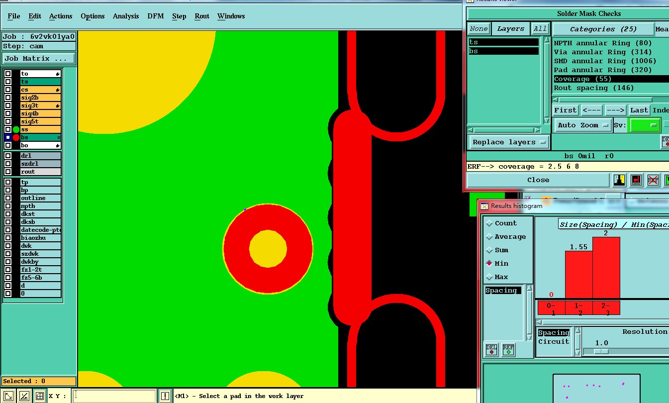Image resolution: width=669 pixels, height=403 pixels.
Task: Open the DFM menu
Action: 156,16
